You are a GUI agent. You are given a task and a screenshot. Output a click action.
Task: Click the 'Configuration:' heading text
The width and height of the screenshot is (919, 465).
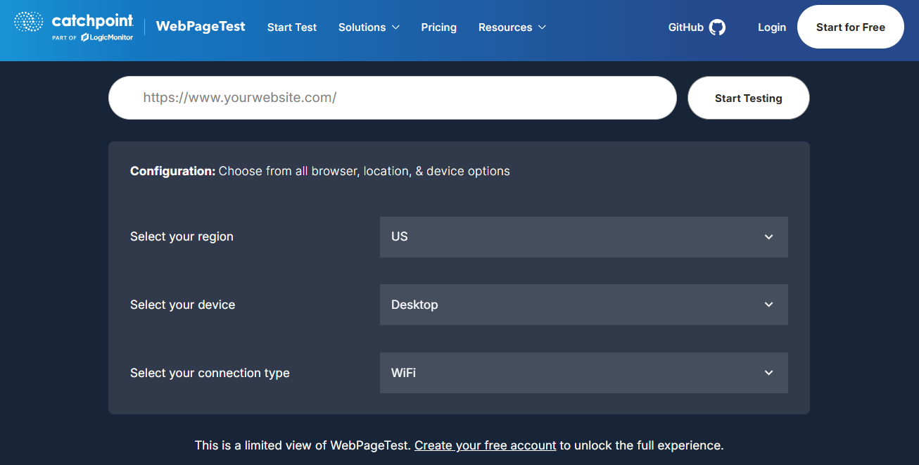coord(172,171)
